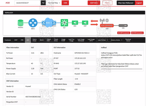146x106 pixels.
Task: Open the Last Five Usage tab
Action: (71, 40)
